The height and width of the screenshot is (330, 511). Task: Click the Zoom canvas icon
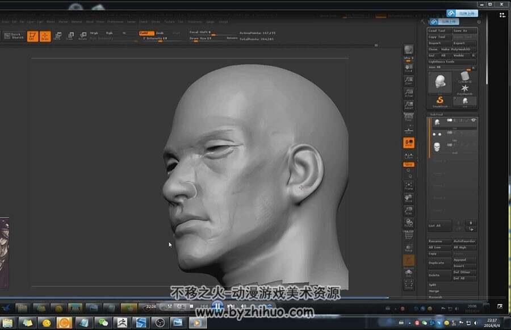pos(409,81)
